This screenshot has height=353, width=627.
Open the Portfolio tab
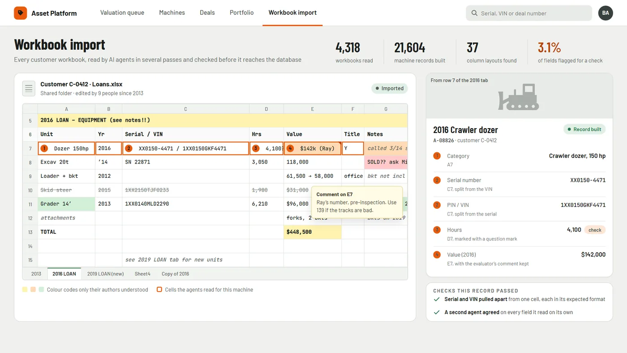coord(242,13)
